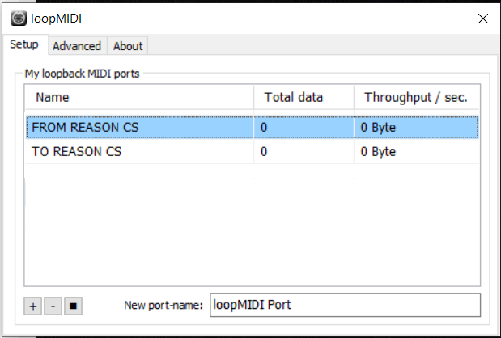
Task: Focus the New port-name text field
Action: click(x=344, y=305)
